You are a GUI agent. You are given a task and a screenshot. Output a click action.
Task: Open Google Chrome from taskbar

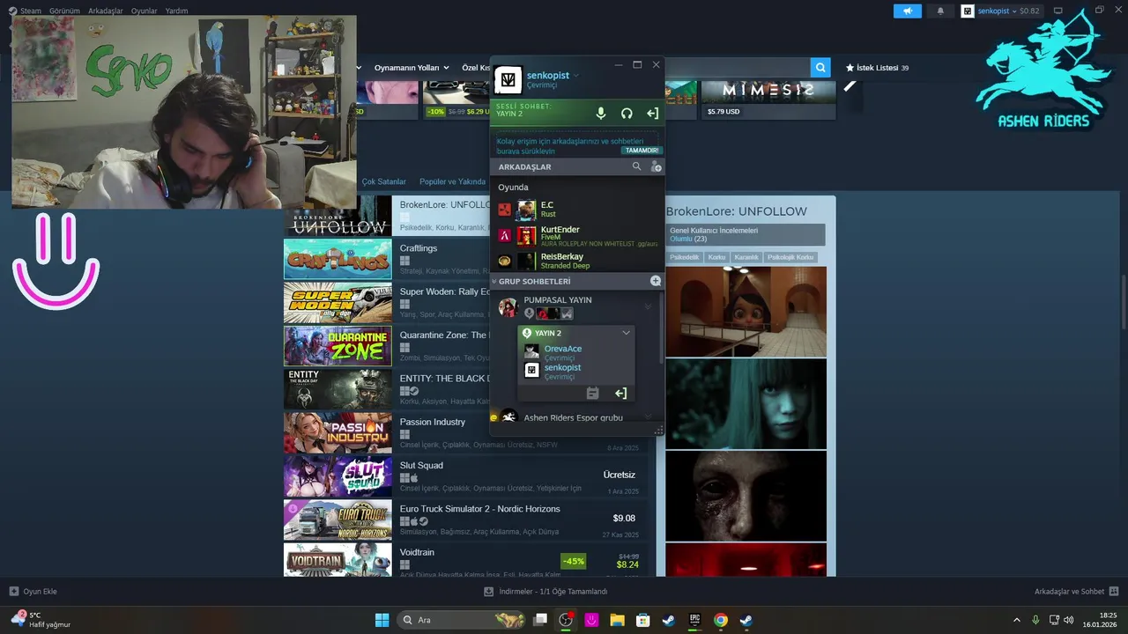(721, 620)
